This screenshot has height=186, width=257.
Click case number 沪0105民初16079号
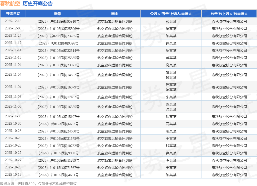pos(58,87)
